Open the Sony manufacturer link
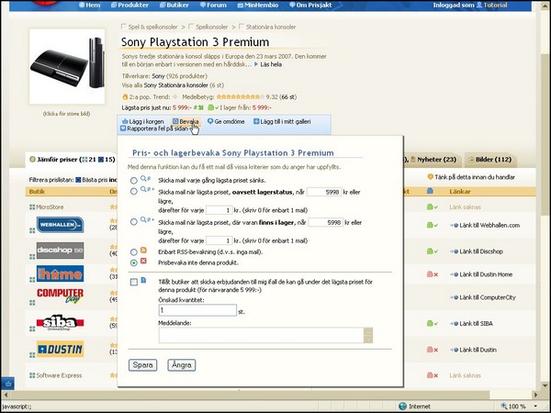Image resolution: width=551 pixels, height=413 pixels. point(158,76)
